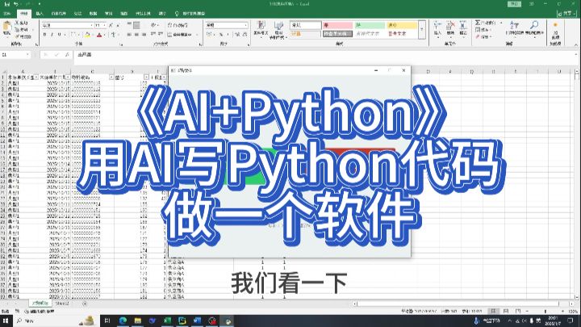The height and width of the screenshot is (327, 581).
Task: Click Conditional Formatting icon
Action: [261, 28]
